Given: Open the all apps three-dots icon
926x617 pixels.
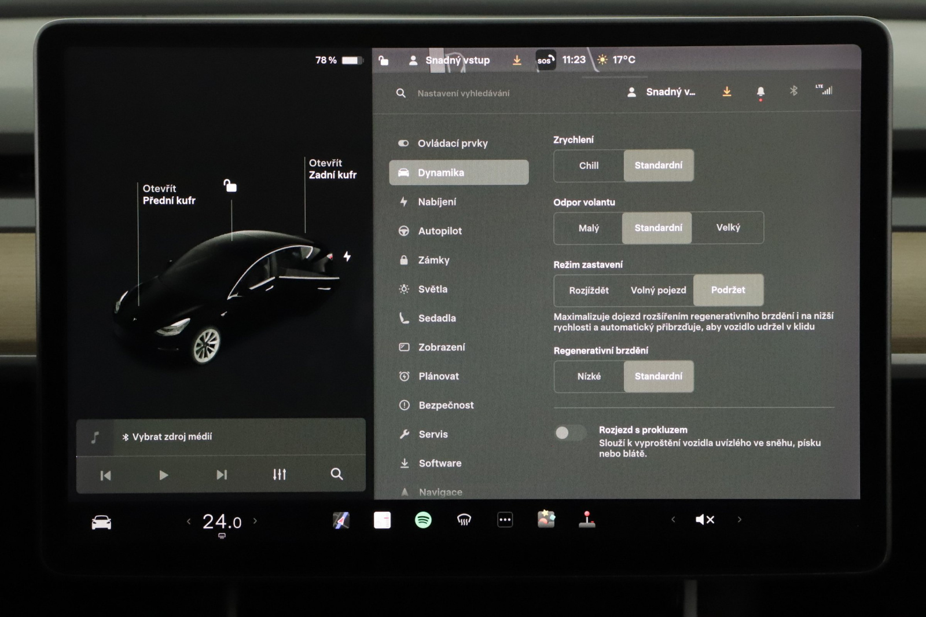Looking at the screenshot, I should (505, 520).
